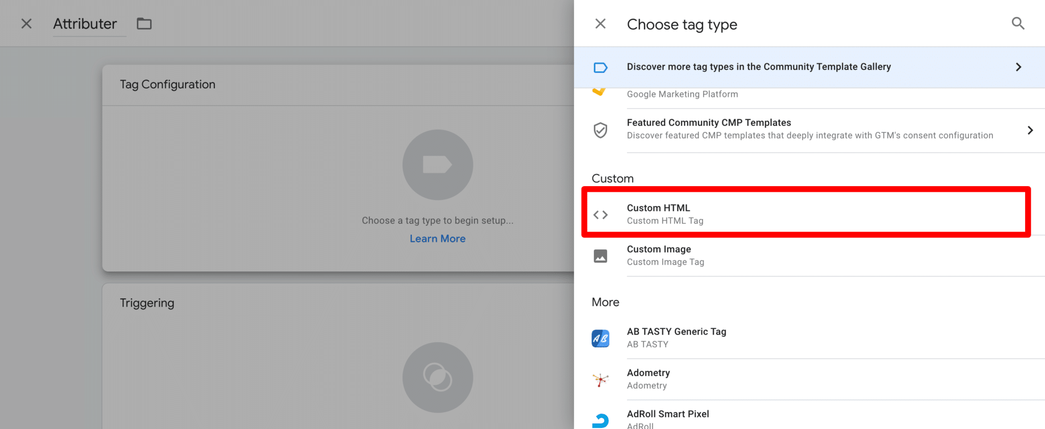Click the Discover more tag types banner text
The height and width of the screenshot is (429, 1045).
(759, 67)
